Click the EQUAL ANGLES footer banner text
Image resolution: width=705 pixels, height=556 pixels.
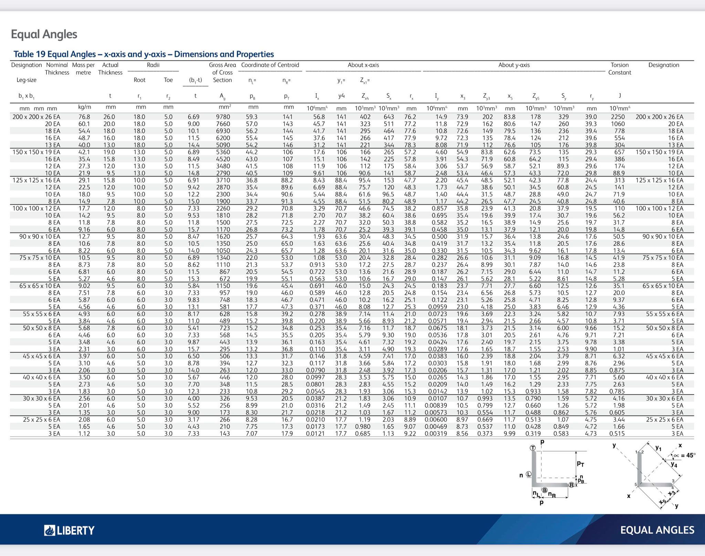coord(657,530)
